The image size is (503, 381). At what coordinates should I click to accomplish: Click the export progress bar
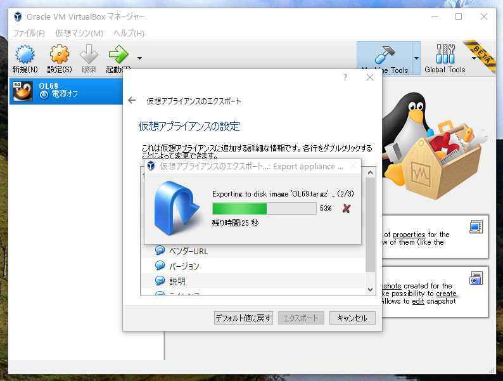coord(264,209)
